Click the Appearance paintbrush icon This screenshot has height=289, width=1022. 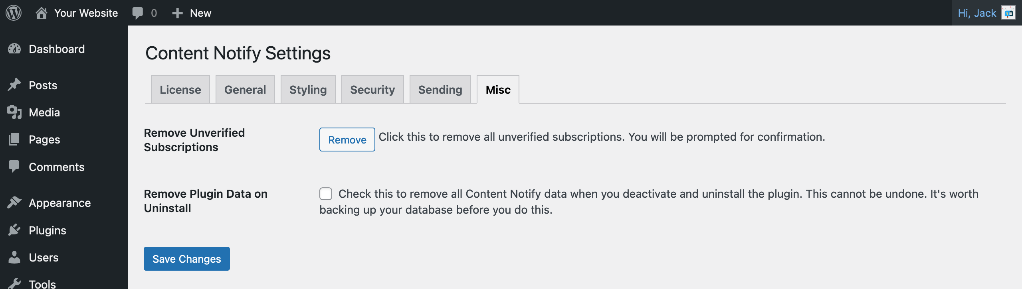[x=14, y=202]
